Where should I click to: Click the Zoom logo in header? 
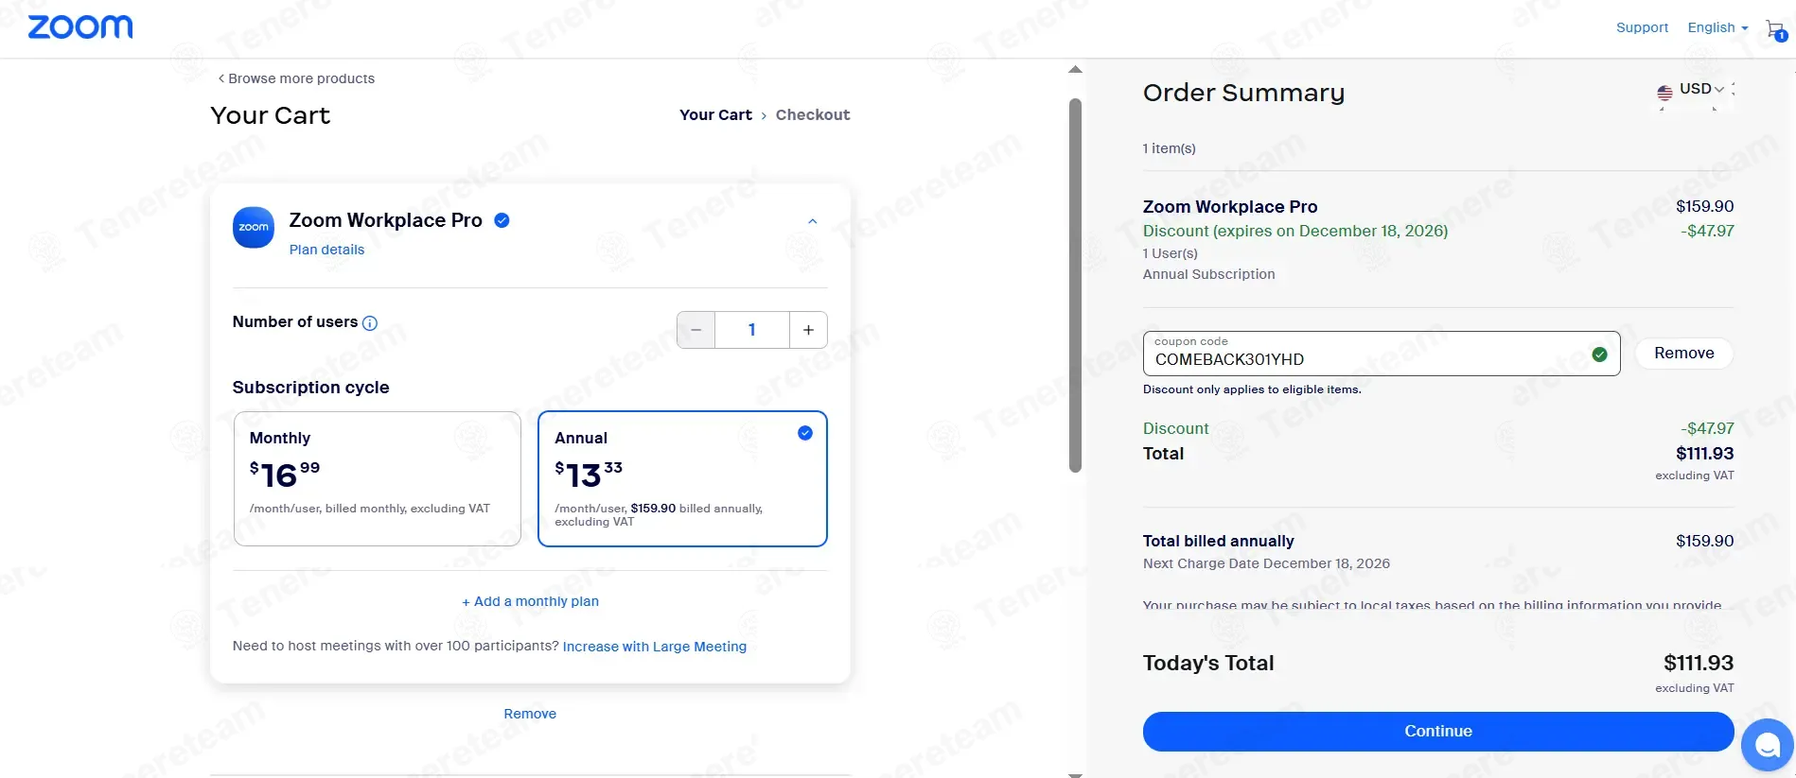(80, 27)
